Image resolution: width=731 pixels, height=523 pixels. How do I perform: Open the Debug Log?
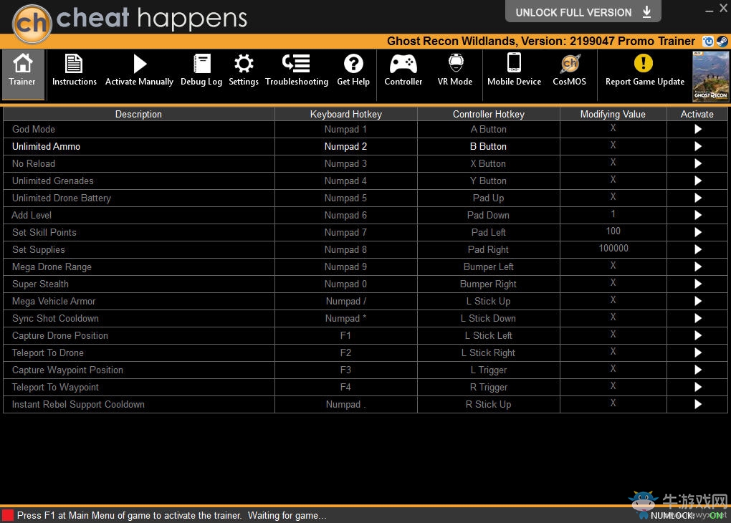pyautogui.click(x=201, y=70)
